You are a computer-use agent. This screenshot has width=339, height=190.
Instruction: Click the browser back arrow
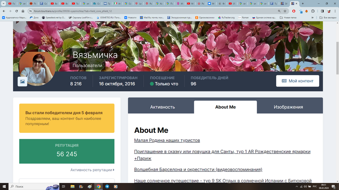coord(4,11)
